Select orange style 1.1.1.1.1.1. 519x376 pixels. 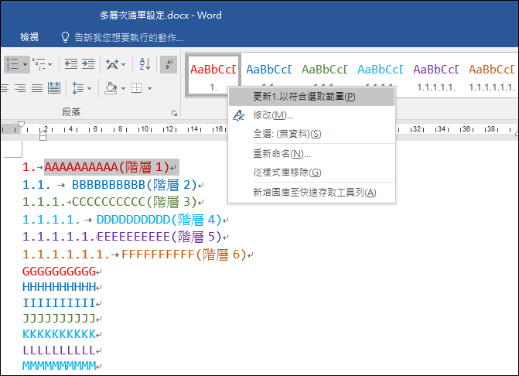click(492, 77)
